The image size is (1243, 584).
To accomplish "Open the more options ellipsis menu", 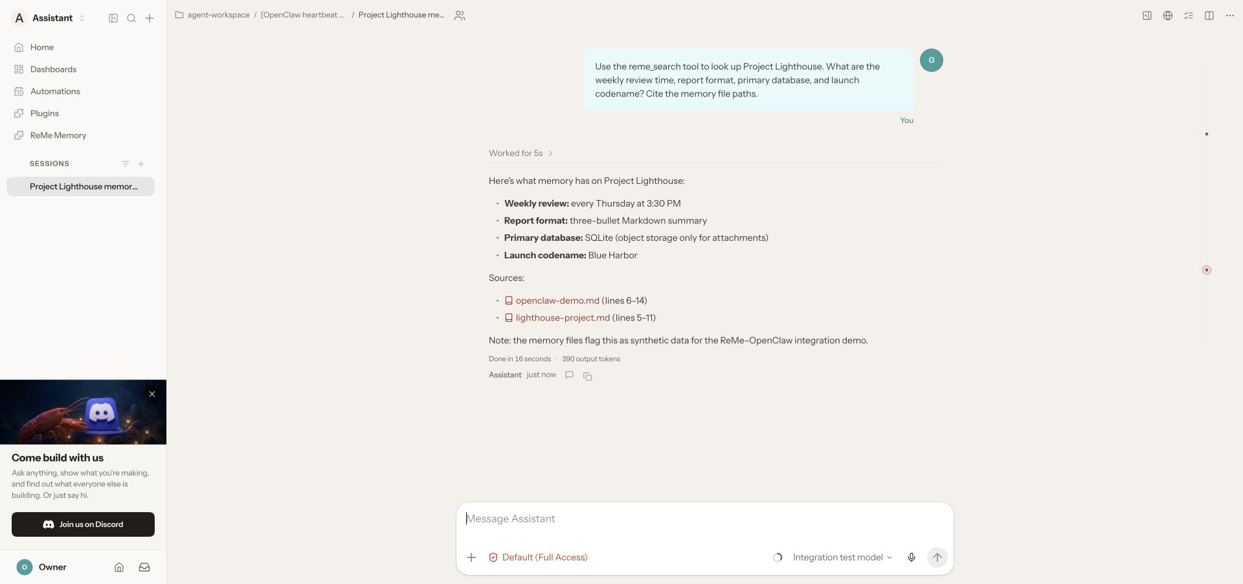I will point(1230,16).
